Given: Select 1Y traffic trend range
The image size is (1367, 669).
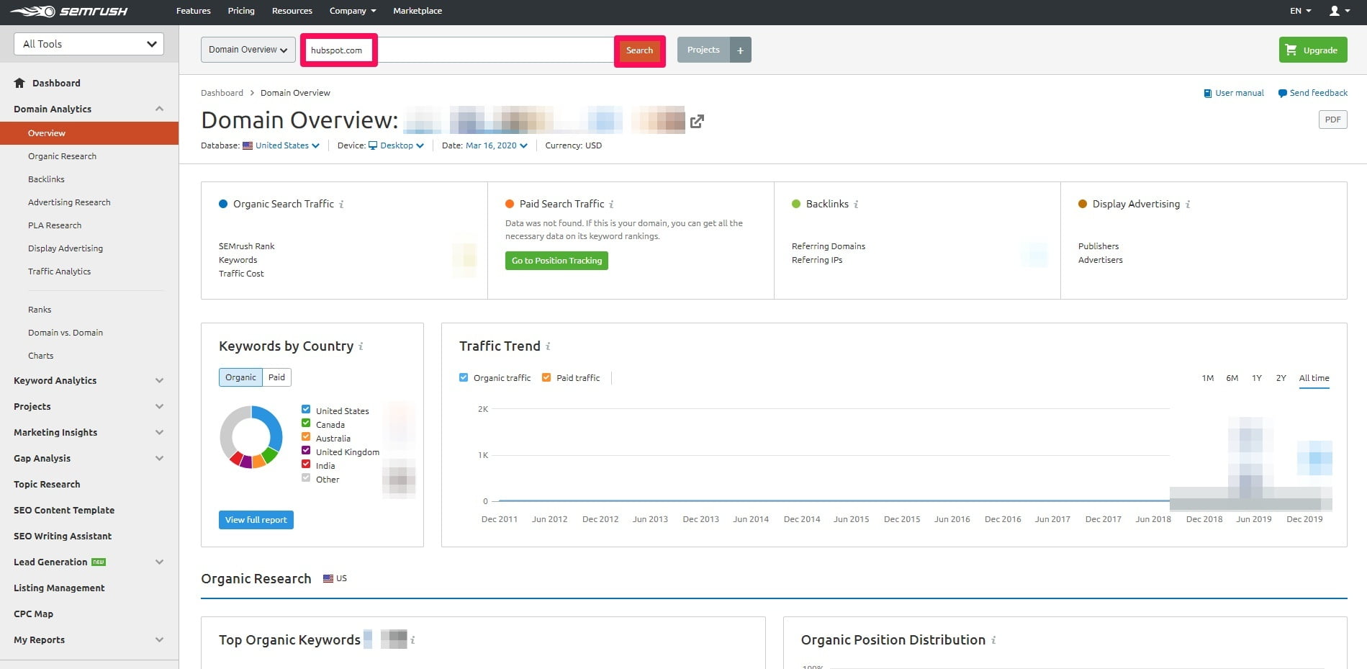Looking at the screenshot, I should click(1257, 378).
